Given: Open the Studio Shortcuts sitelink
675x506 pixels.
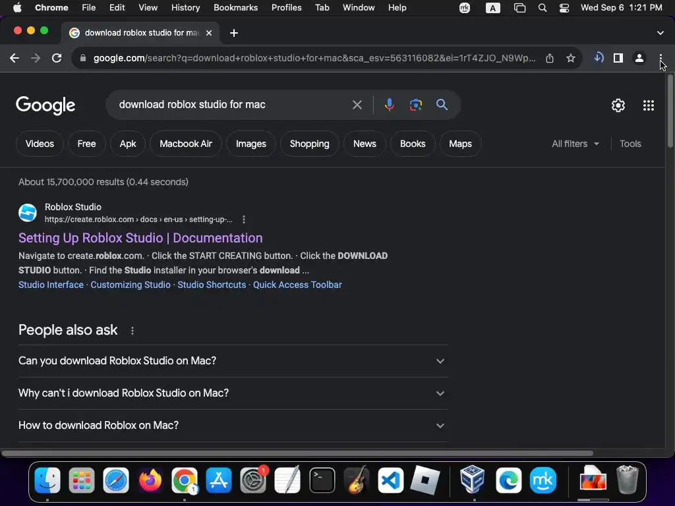Looking at the screenshot, I should [212, 285].
